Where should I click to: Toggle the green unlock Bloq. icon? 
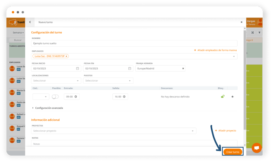pyautogui.click(x=223, y=97)
